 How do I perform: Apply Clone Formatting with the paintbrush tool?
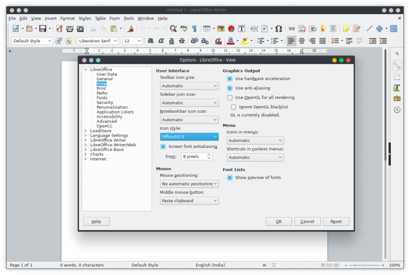[x=130, y=28]
